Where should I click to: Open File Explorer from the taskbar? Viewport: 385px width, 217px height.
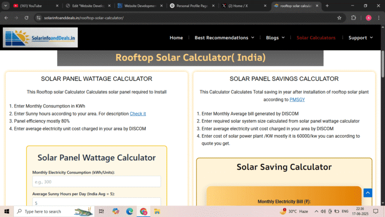point(157,211)
